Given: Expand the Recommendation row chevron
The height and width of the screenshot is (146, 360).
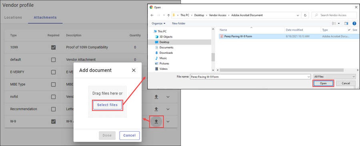Looking at the screenshot, I should point(168,109).
